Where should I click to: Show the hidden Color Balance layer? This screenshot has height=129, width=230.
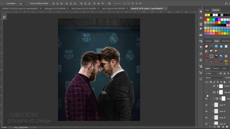click(x=206, y=92)
